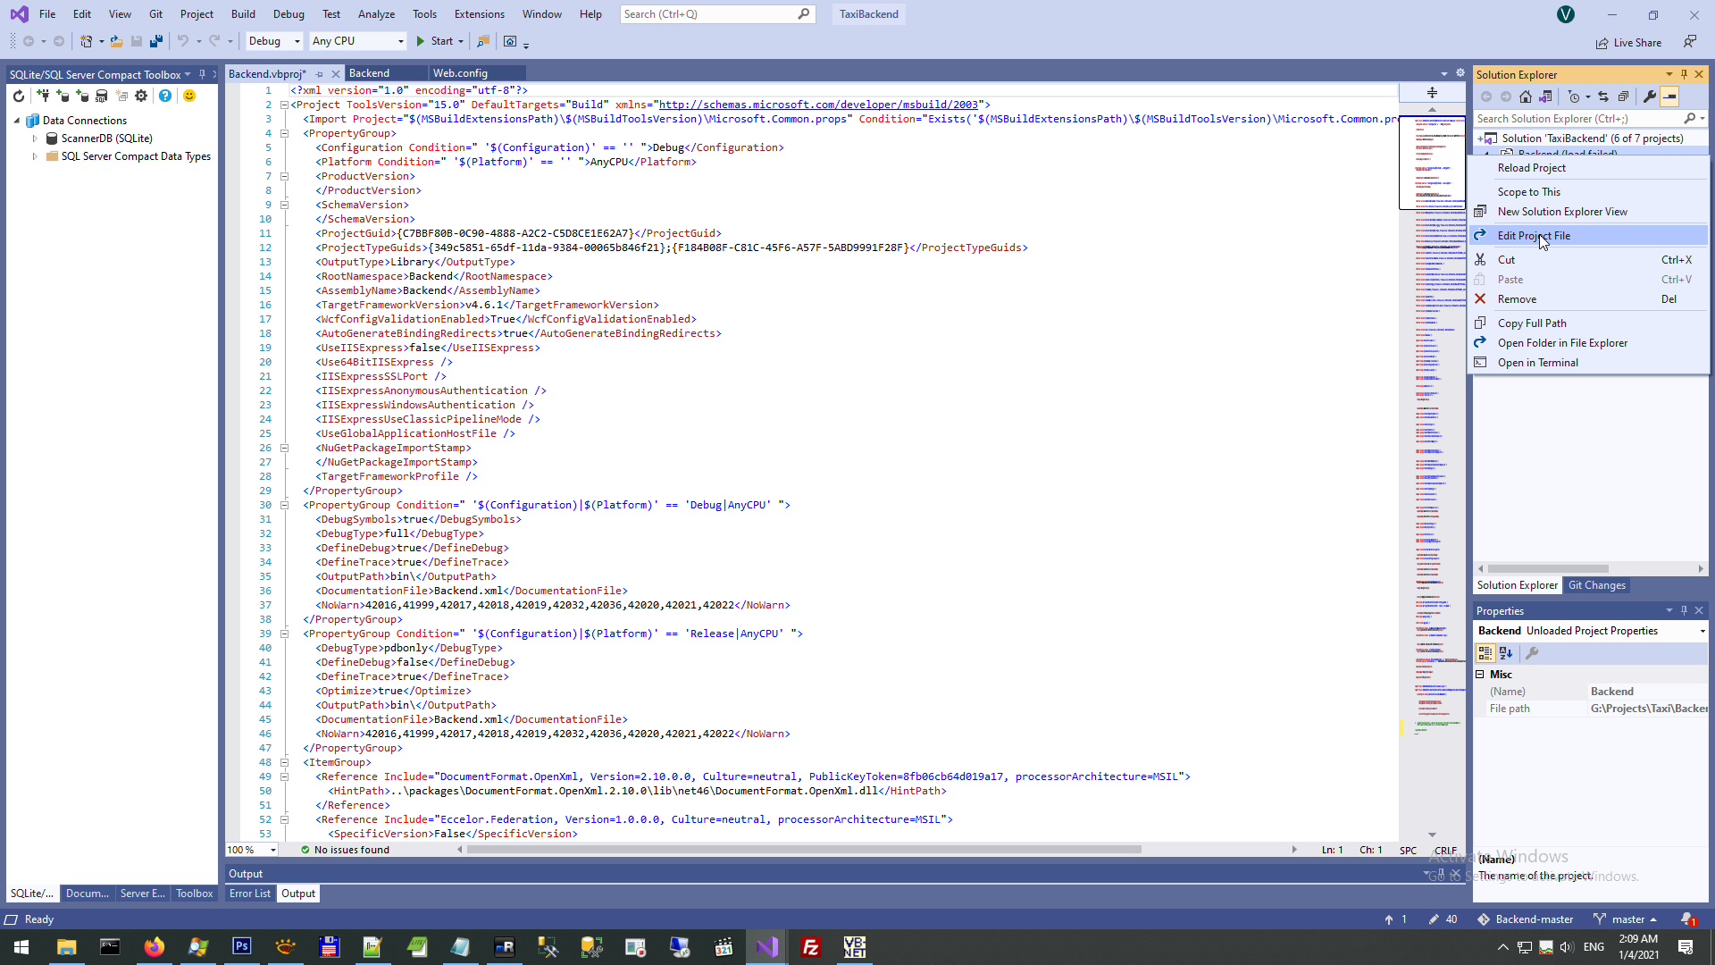This screenshot has height=965, width=1715.
Task: Expand the ScannerDB (SQLite) node
Action: pos(35,138)
